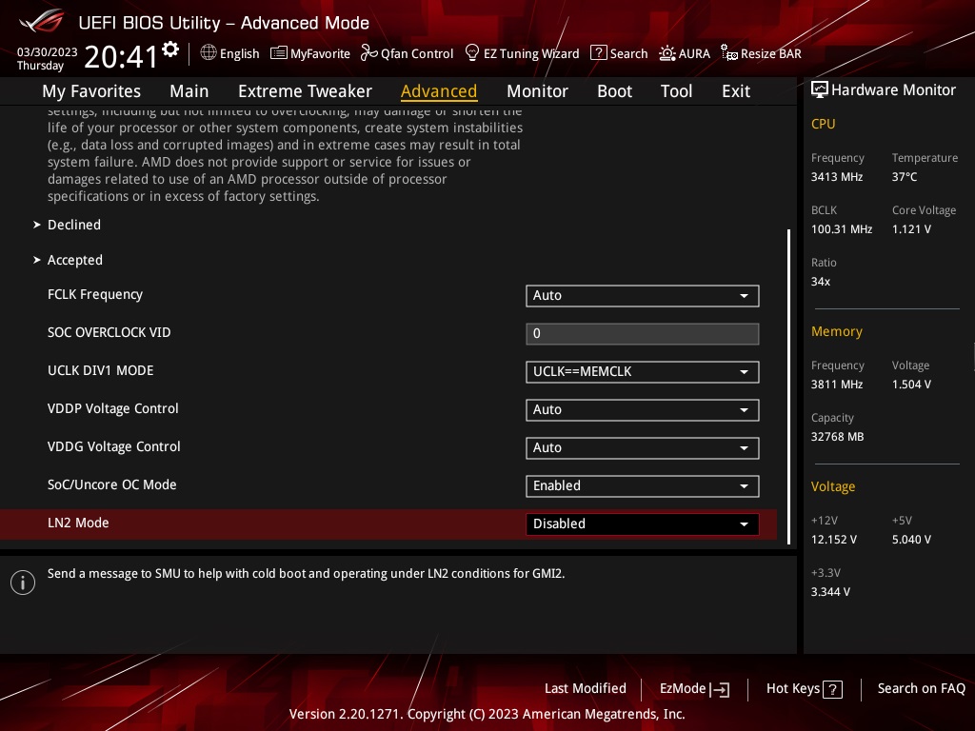
Task: Click the Hot Keys question mark icon
Action: coord(832,689)
